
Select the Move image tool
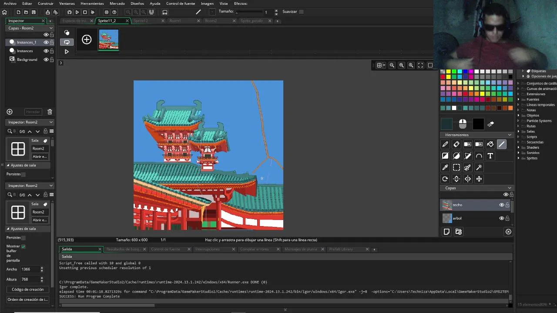coord(479,179)
